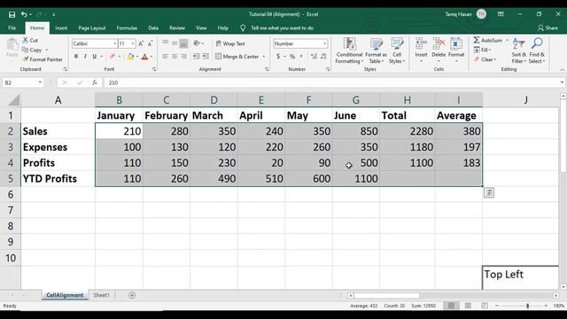Click the Undo arrow icon

click(x=24, y=14)
